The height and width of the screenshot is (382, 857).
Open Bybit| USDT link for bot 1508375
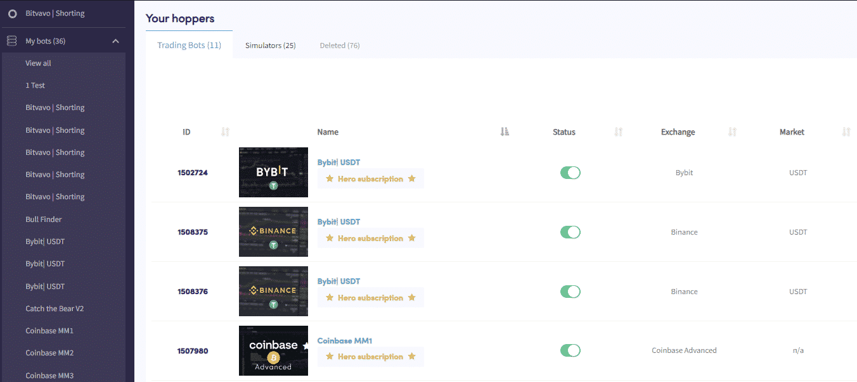click(338, 222)
